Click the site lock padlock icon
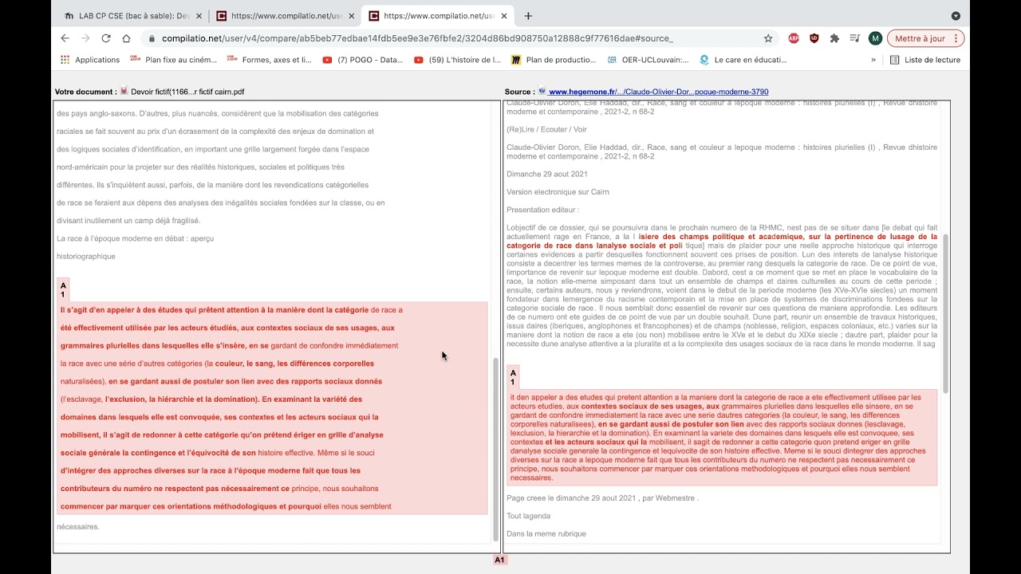 [x=151, y=38]
